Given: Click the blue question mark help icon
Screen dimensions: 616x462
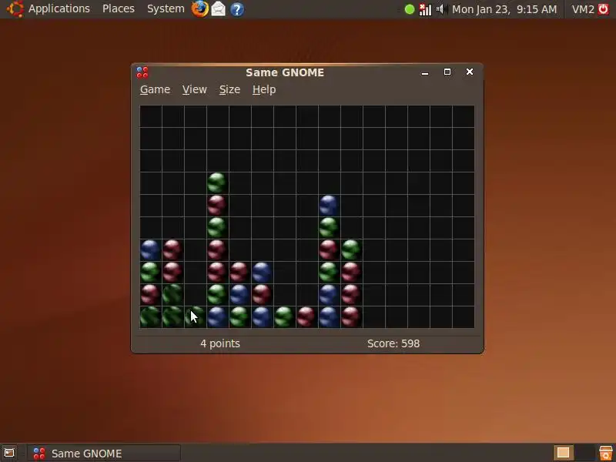Looking at the screenshot, I should pyautogui.click(x=237, y=9).
